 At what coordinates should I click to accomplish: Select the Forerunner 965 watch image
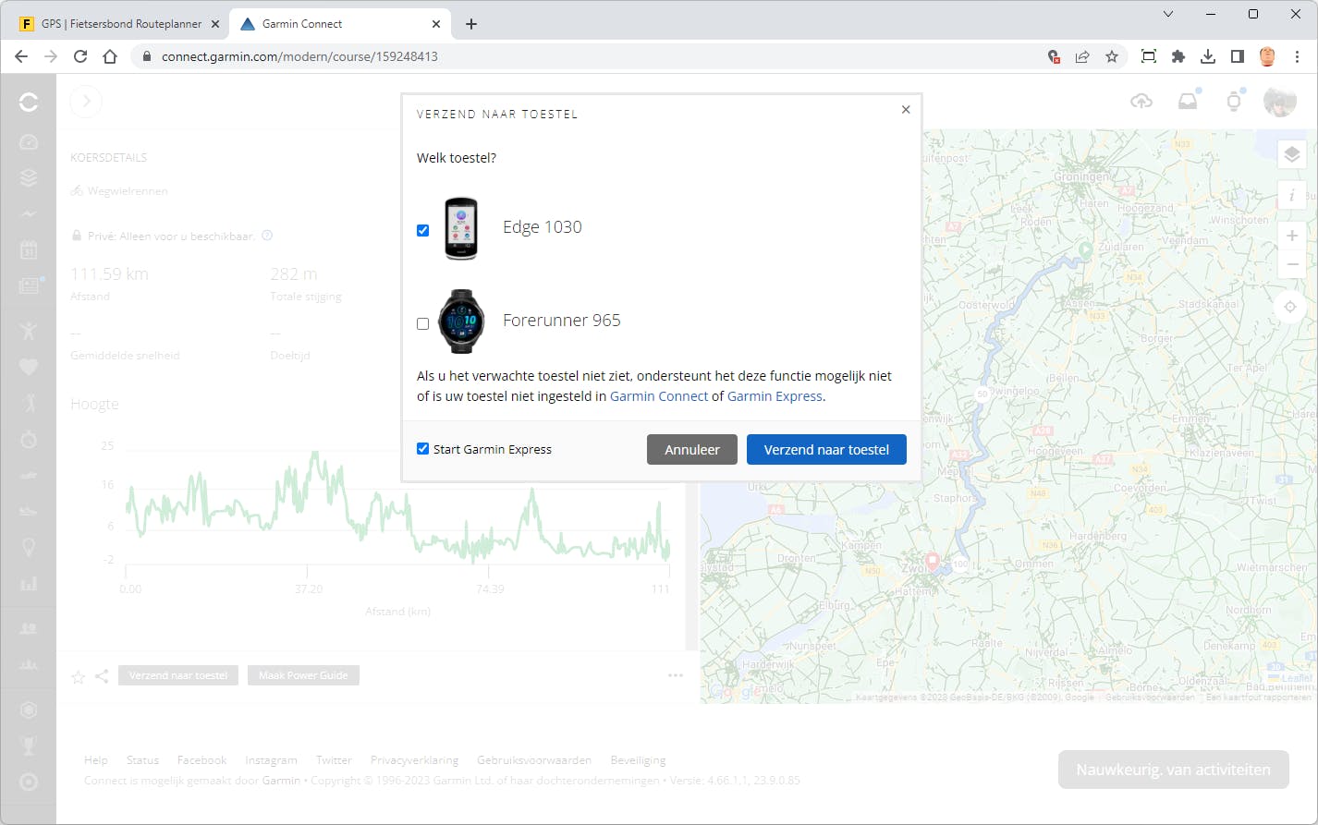point(461,321)
